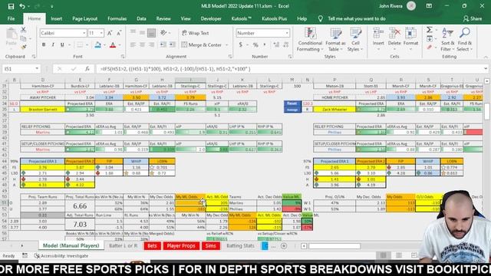This screenshot has height=276, width=491.
Task: Expand Format as Table gallery
Action: pos(335,40)
